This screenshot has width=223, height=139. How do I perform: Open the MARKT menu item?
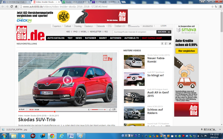tap(103, 38)
